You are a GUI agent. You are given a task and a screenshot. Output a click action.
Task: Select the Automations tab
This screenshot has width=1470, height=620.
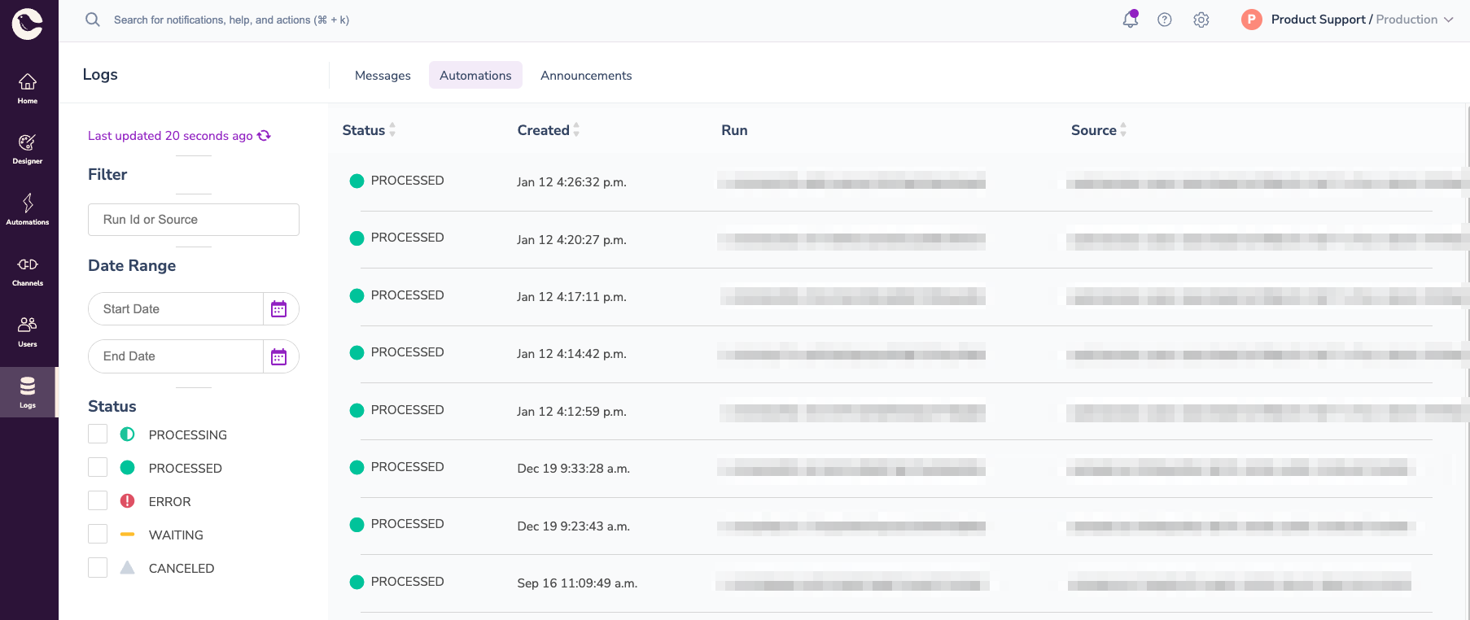click(x=475, y=76)
